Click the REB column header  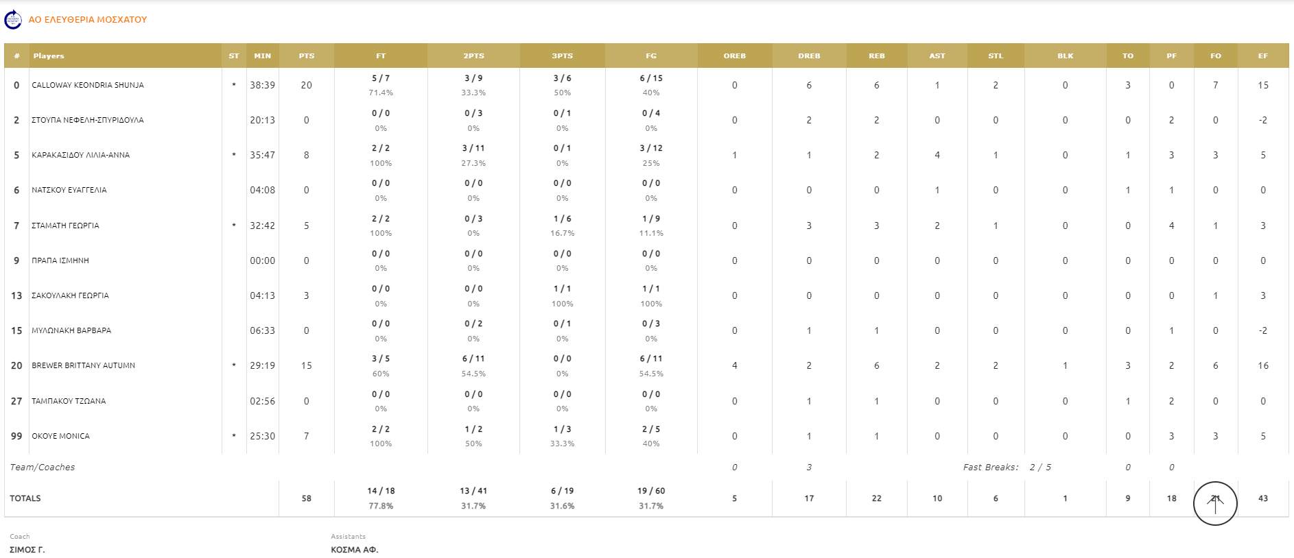click(x=876, y=56)
